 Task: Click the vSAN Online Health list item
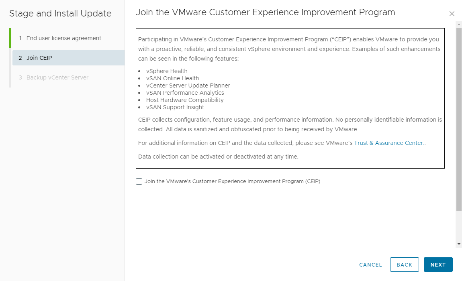[172, 78]
